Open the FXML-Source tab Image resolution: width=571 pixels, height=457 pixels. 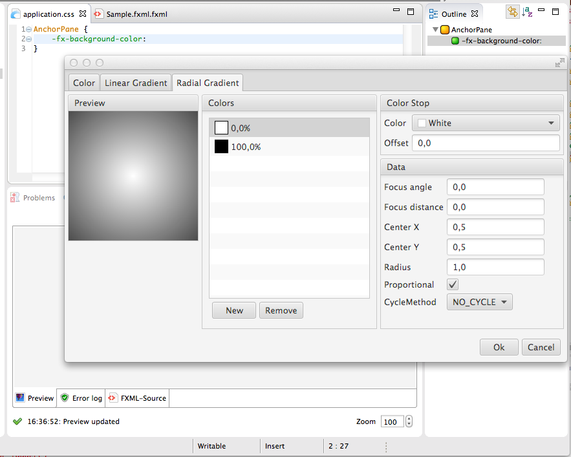(x=138, y=398)
